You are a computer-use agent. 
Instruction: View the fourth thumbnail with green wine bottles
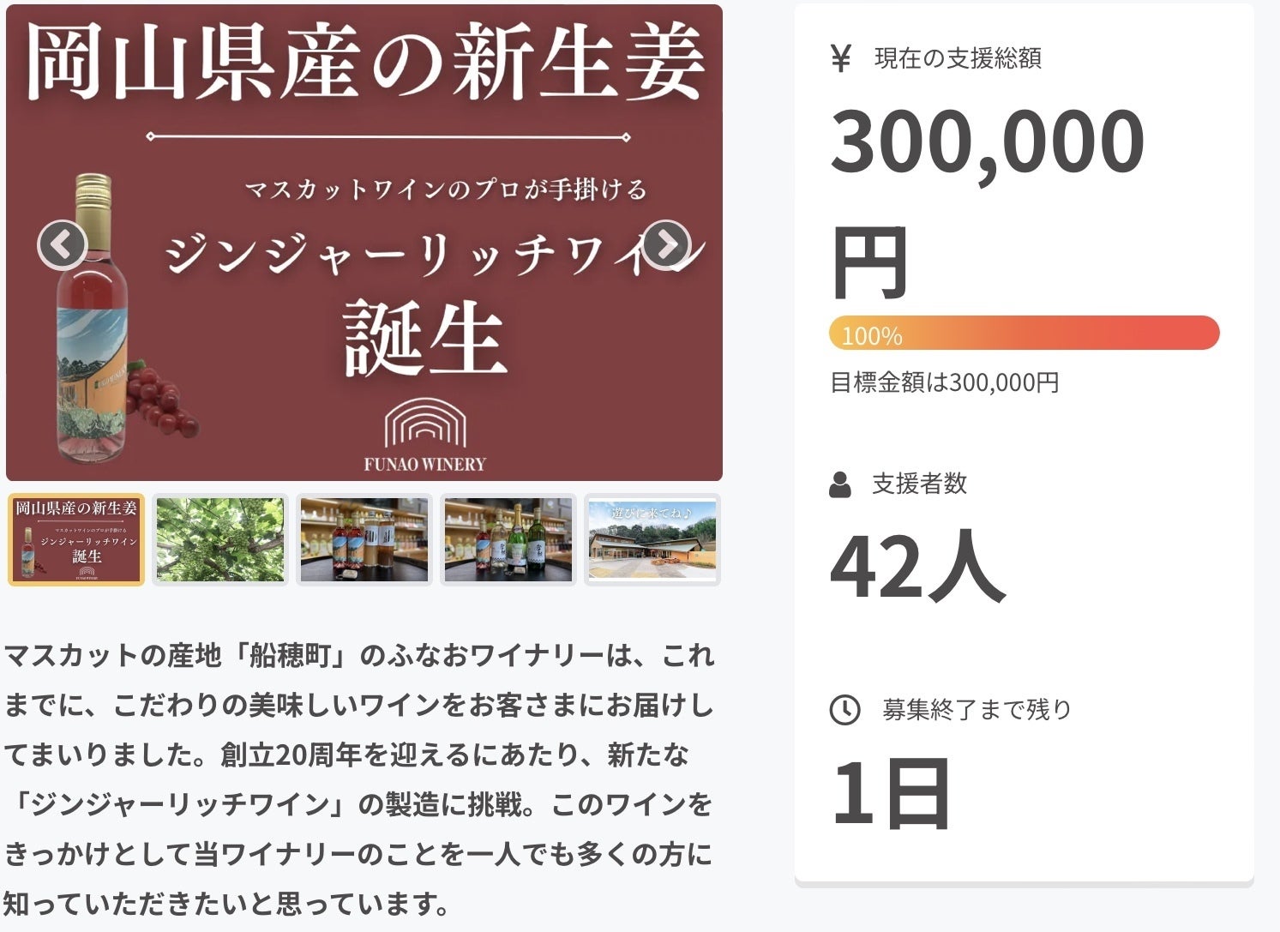pos(508,540)
